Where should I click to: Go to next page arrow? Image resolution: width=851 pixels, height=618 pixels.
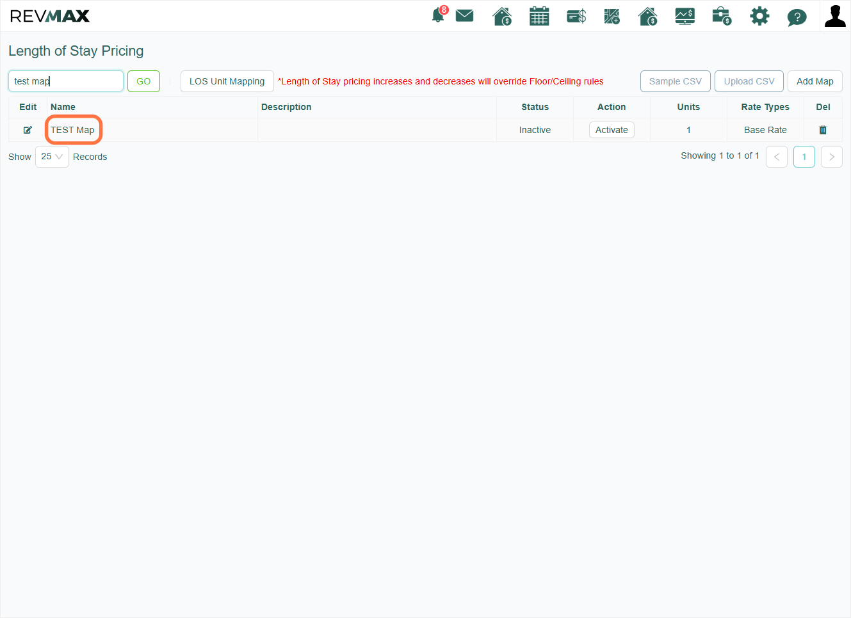[831, 157]
